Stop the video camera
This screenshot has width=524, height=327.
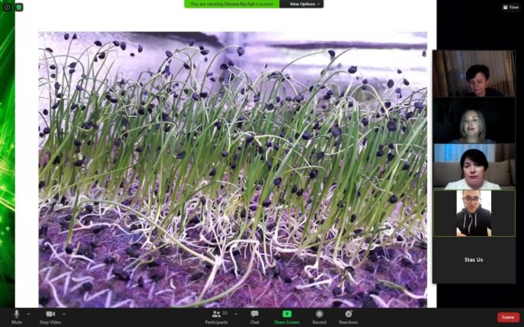pos(50,317)
